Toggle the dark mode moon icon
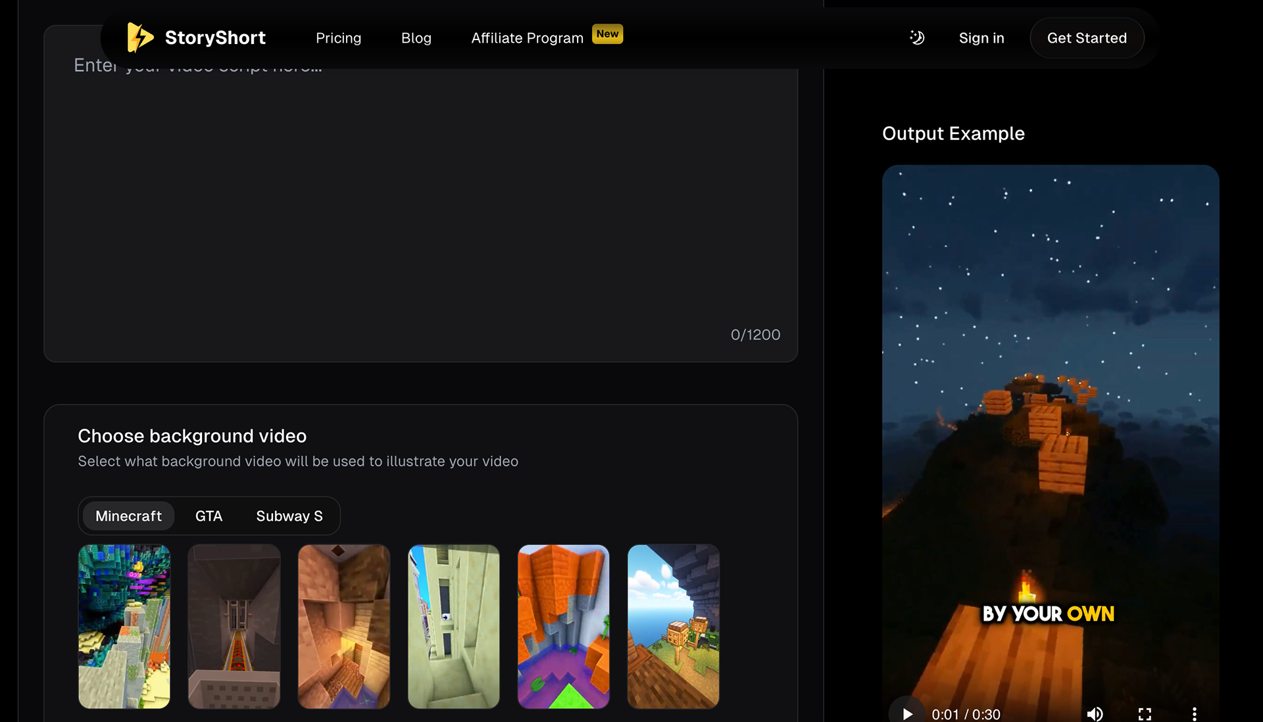 pos(917,37)
